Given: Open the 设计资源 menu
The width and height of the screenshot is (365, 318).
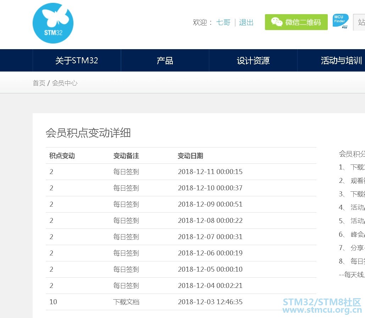Looking at the screenshot, I should pyautogui.click(x=253, y=60).
